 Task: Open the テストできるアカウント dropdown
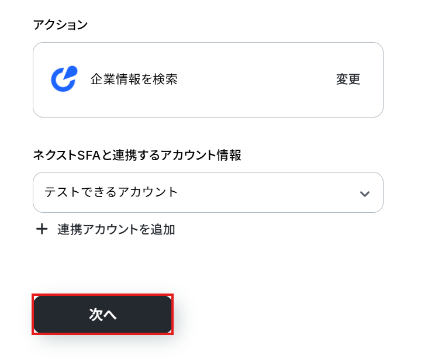pos(208,192)
